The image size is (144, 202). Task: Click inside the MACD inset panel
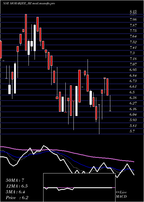point(79,188)
